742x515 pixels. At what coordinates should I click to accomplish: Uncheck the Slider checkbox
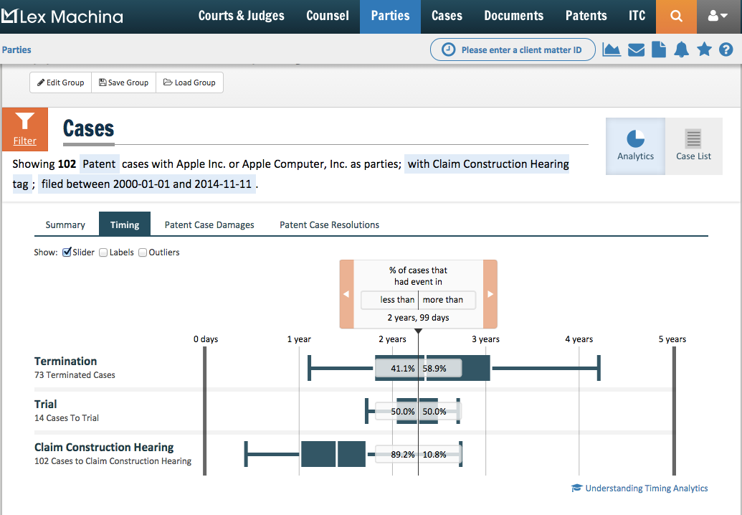tap(67, 252)
